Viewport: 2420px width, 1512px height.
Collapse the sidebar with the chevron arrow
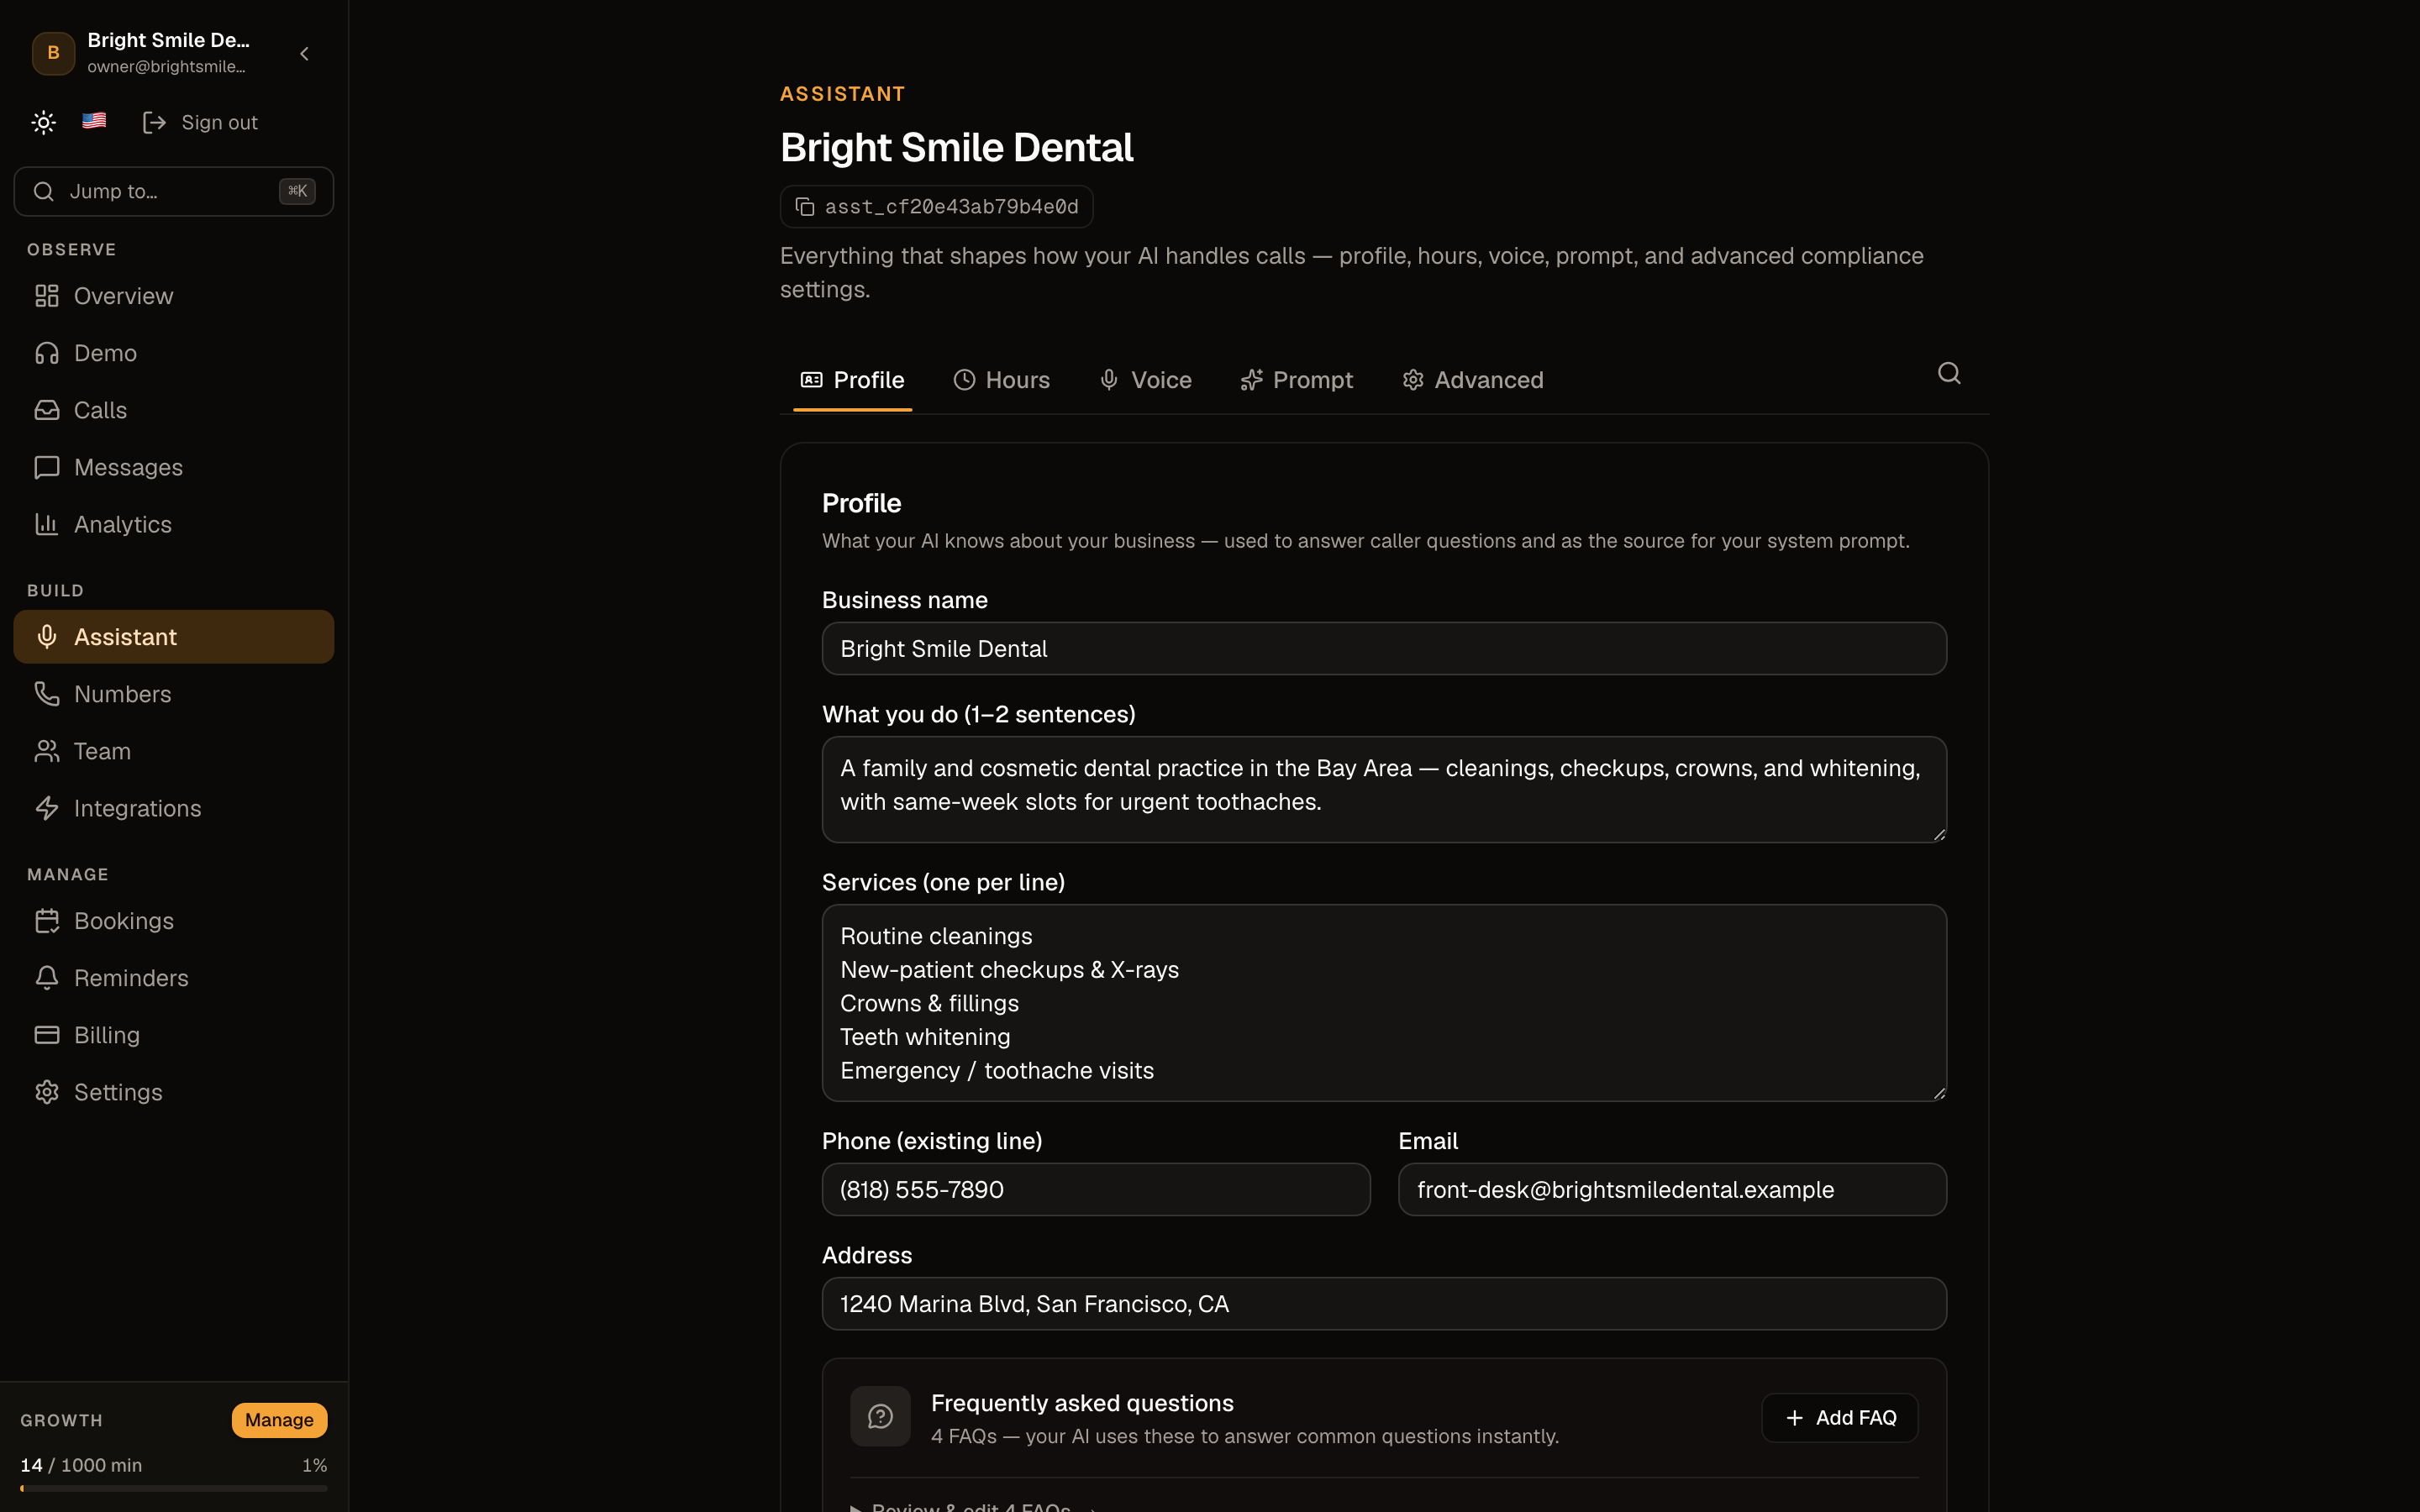[x=305, y=53]
